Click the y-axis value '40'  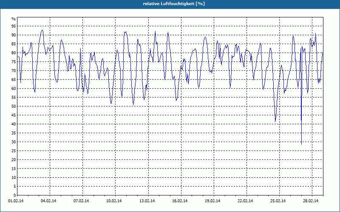[14, 124]
